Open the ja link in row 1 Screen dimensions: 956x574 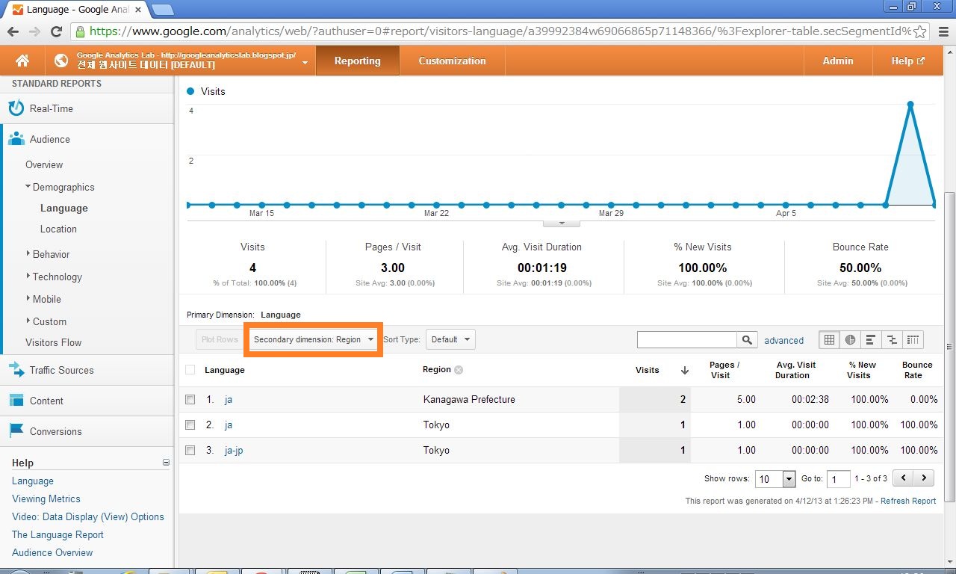coord(229,399)
